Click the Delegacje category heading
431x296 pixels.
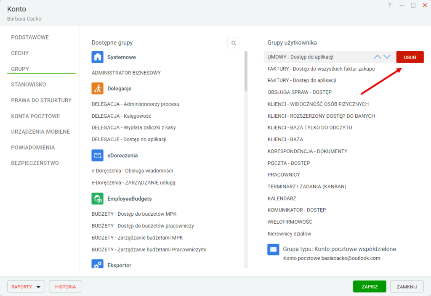coord(119,88)
